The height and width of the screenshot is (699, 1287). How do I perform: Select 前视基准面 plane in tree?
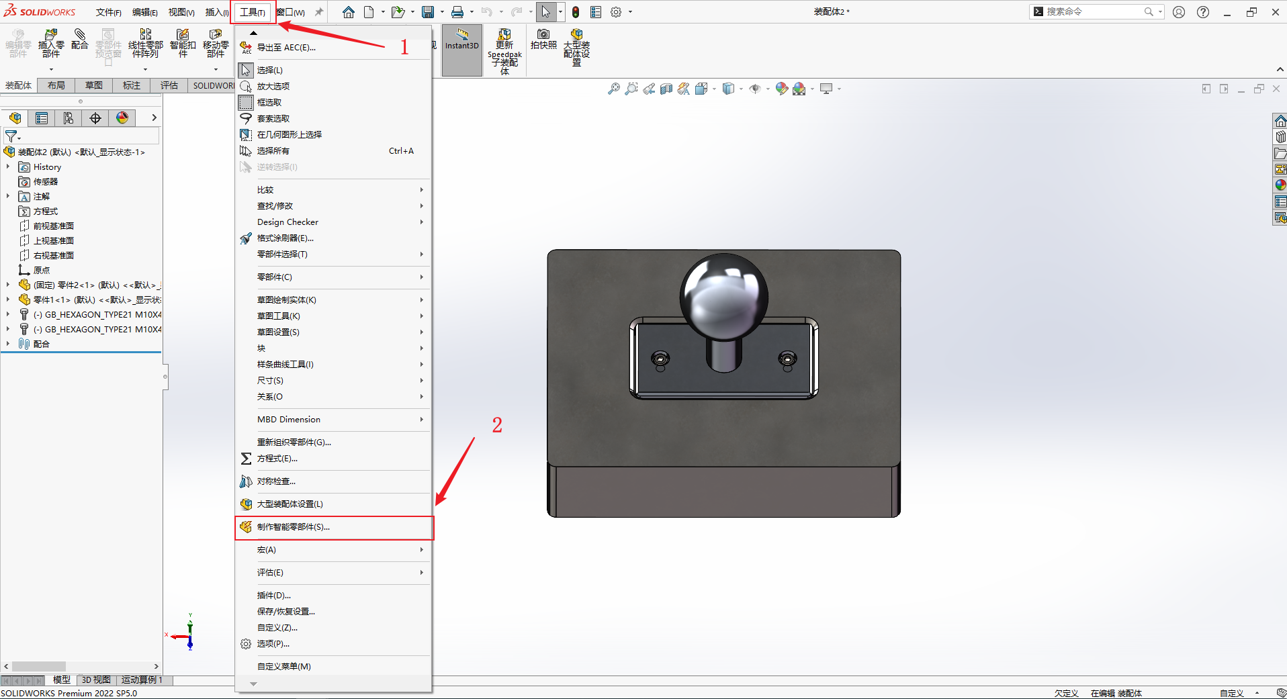pos(54,226)
